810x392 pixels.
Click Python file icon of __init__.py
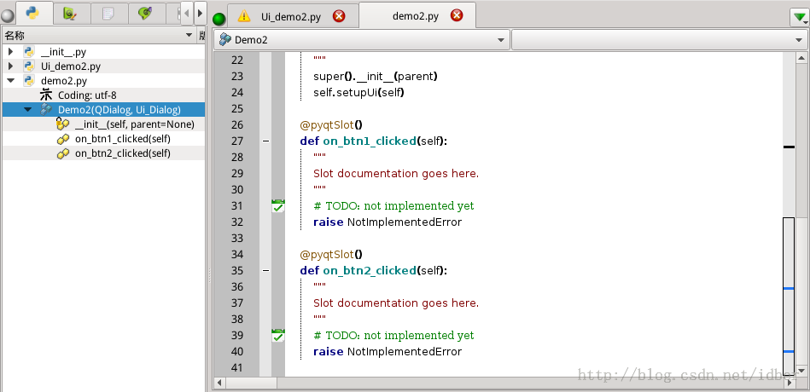(29, 52)
